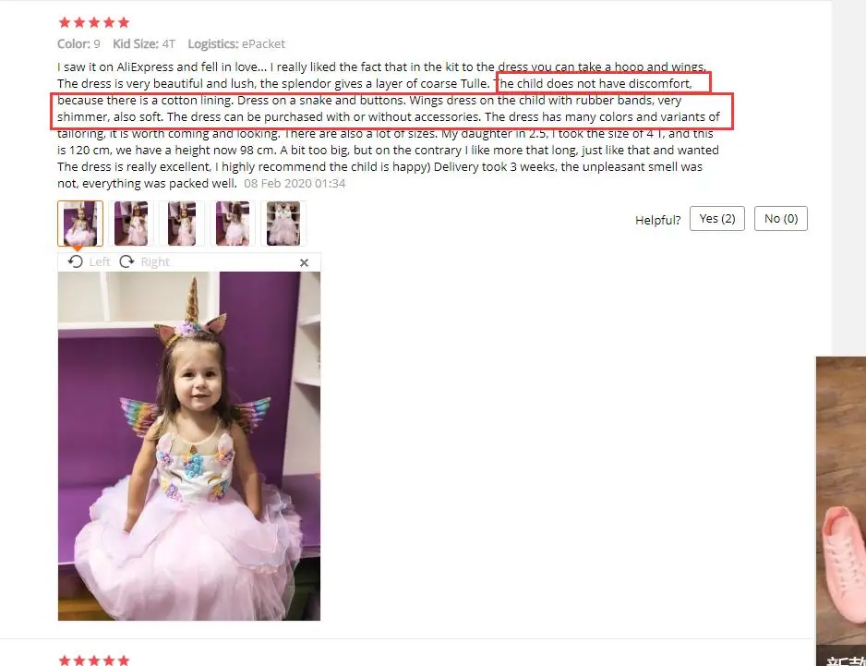
Task: View the third review photo thumbnail
Action: coord(182,224)
